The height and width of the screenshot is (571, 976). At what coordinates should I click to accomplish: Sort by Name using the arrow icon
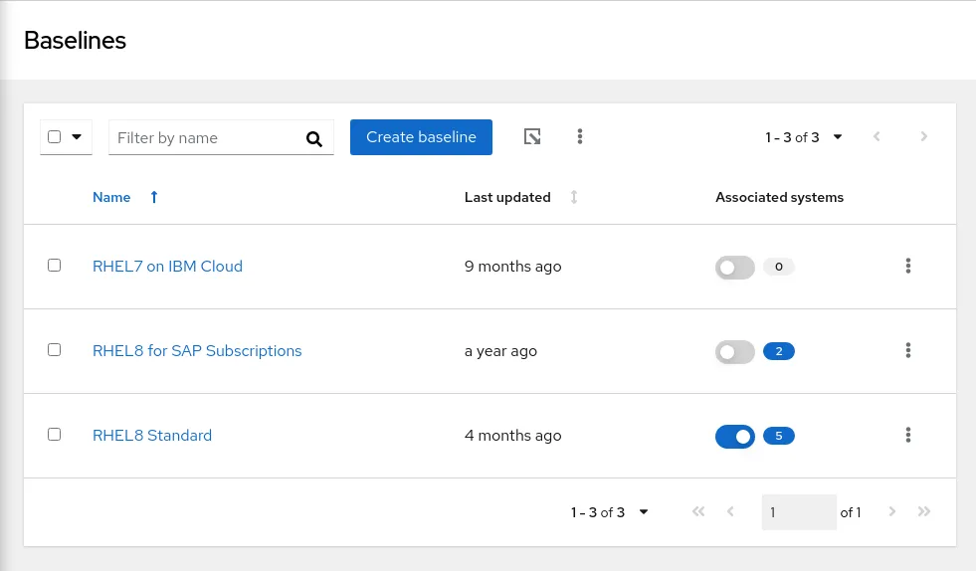pyautogui.click(x=153, y=198)
